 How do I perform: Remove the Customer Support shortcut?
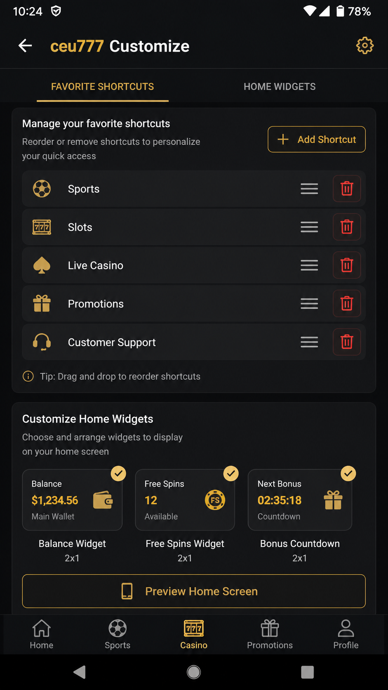[347, 342]
